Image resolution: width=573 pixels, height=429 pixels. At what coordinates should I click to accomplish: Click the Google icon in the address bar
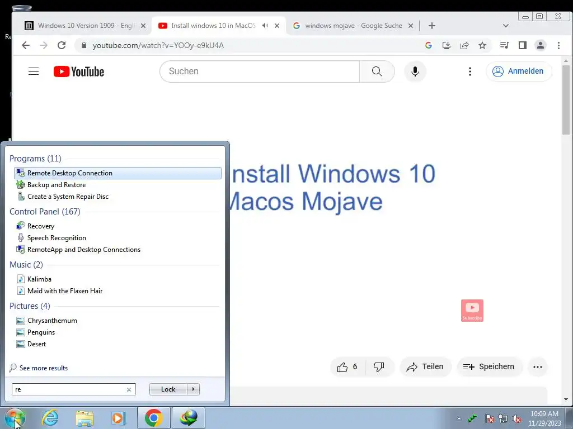(x=429, y=45)
